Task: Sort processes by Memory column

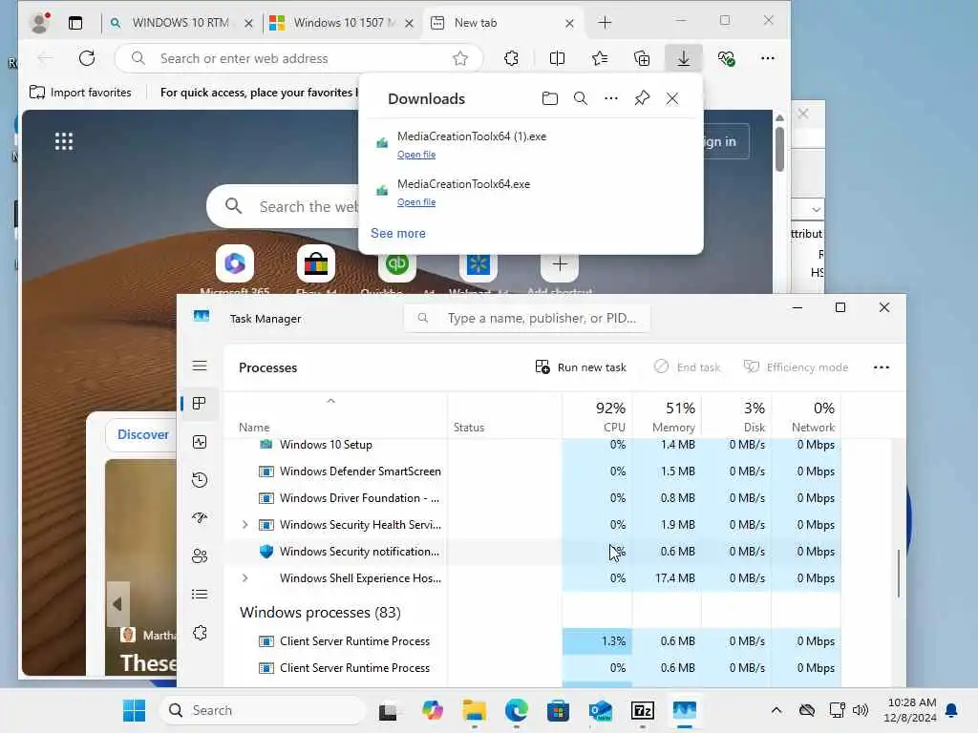Action: (667, 416)
